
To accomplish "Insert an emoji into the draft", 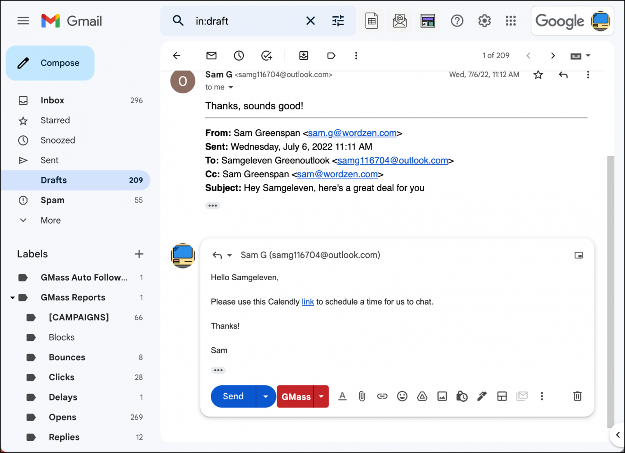I will 402,396.
